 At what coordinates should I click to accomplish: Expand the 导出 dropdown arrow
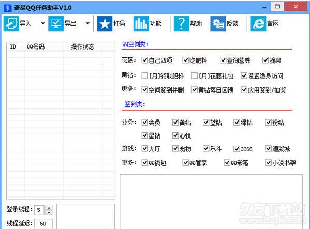[x=88, y=23]
